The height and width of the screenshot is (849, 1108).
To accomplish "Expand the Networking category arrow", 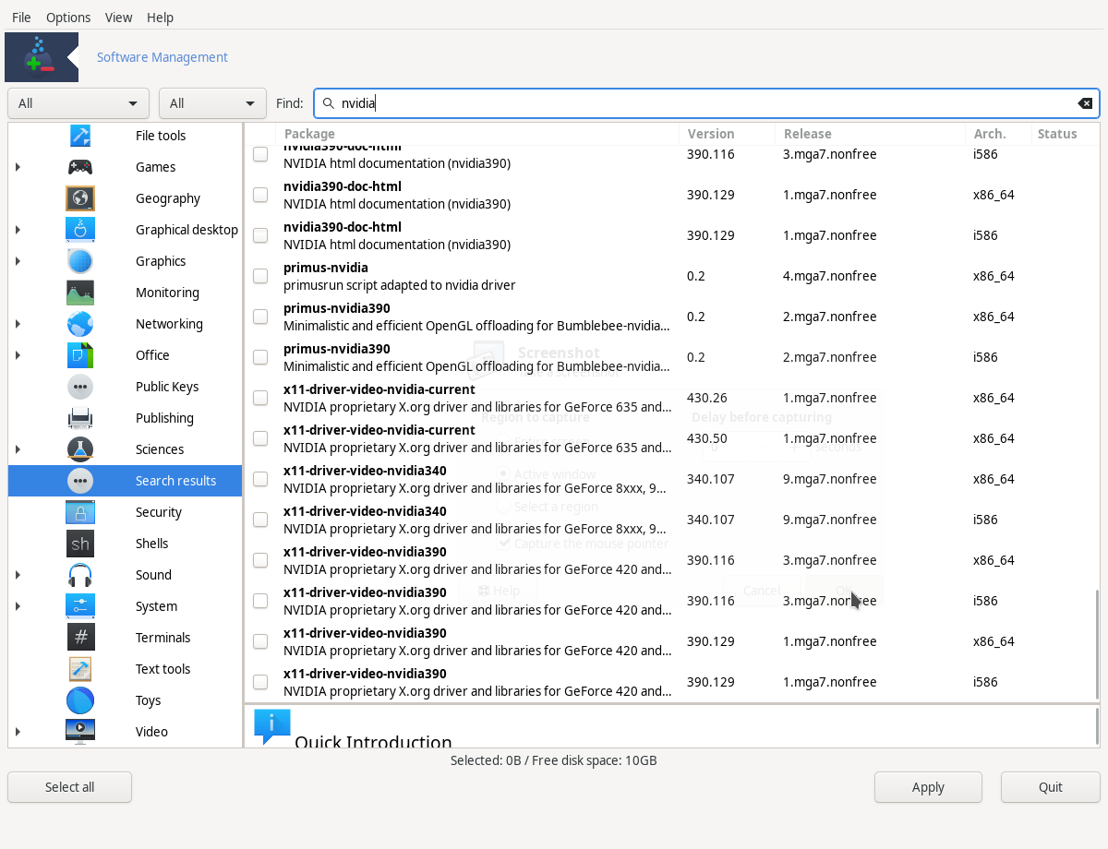I will pyautogui.click(x=18, y=324).
